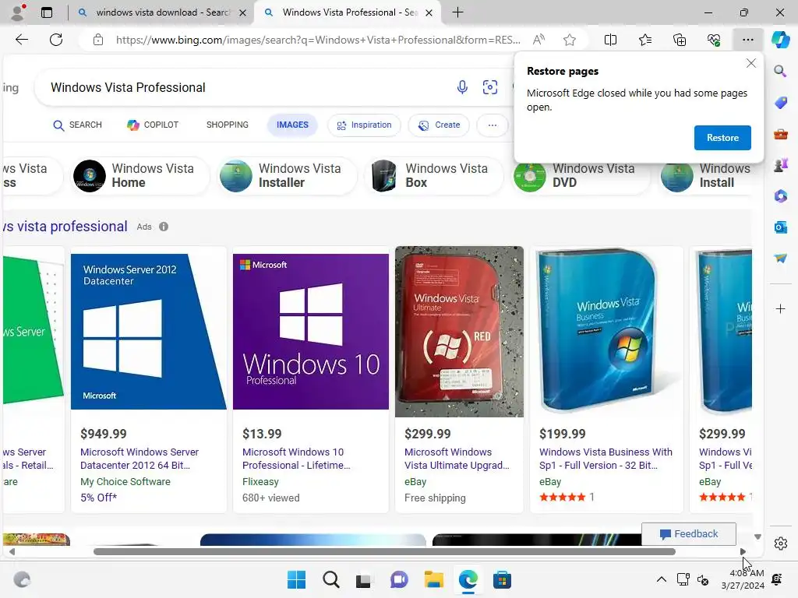Open Collections icon in toolbar

click(680, 40)
